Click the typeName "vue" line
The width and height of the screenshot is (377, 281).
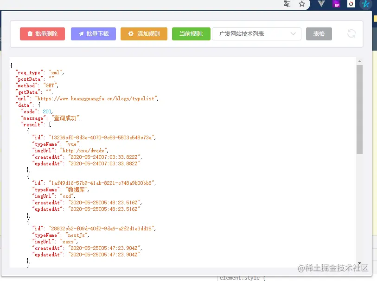[57, 144]
